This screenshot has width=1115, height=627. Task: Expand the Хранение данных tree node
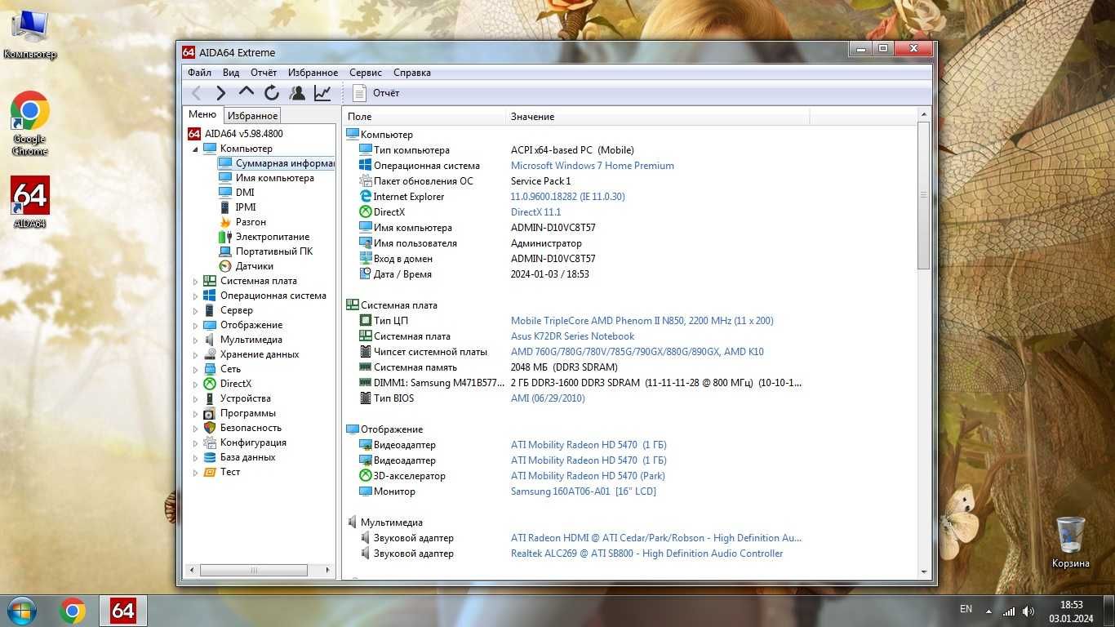click(x=195, y=354)
